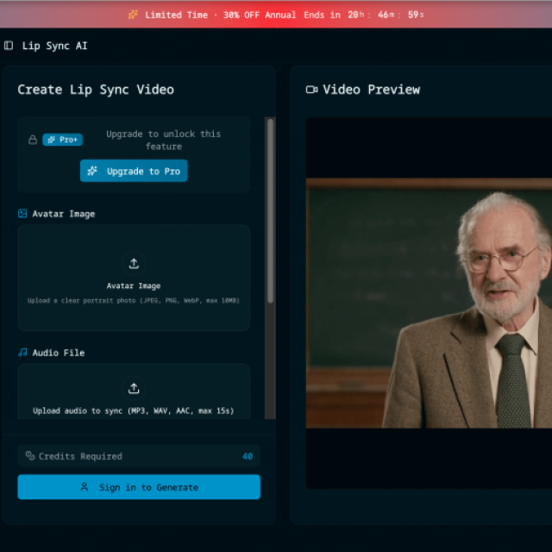Click the lock icon beside Pro+ badge
Screen dimensions: 552x552
tap(33, 140)
